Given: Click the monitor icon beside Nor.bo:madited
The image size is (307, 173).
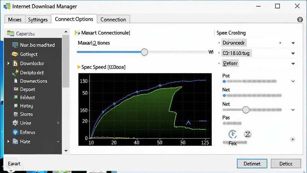Looking at the screenshot, I should tap(15, 45).
